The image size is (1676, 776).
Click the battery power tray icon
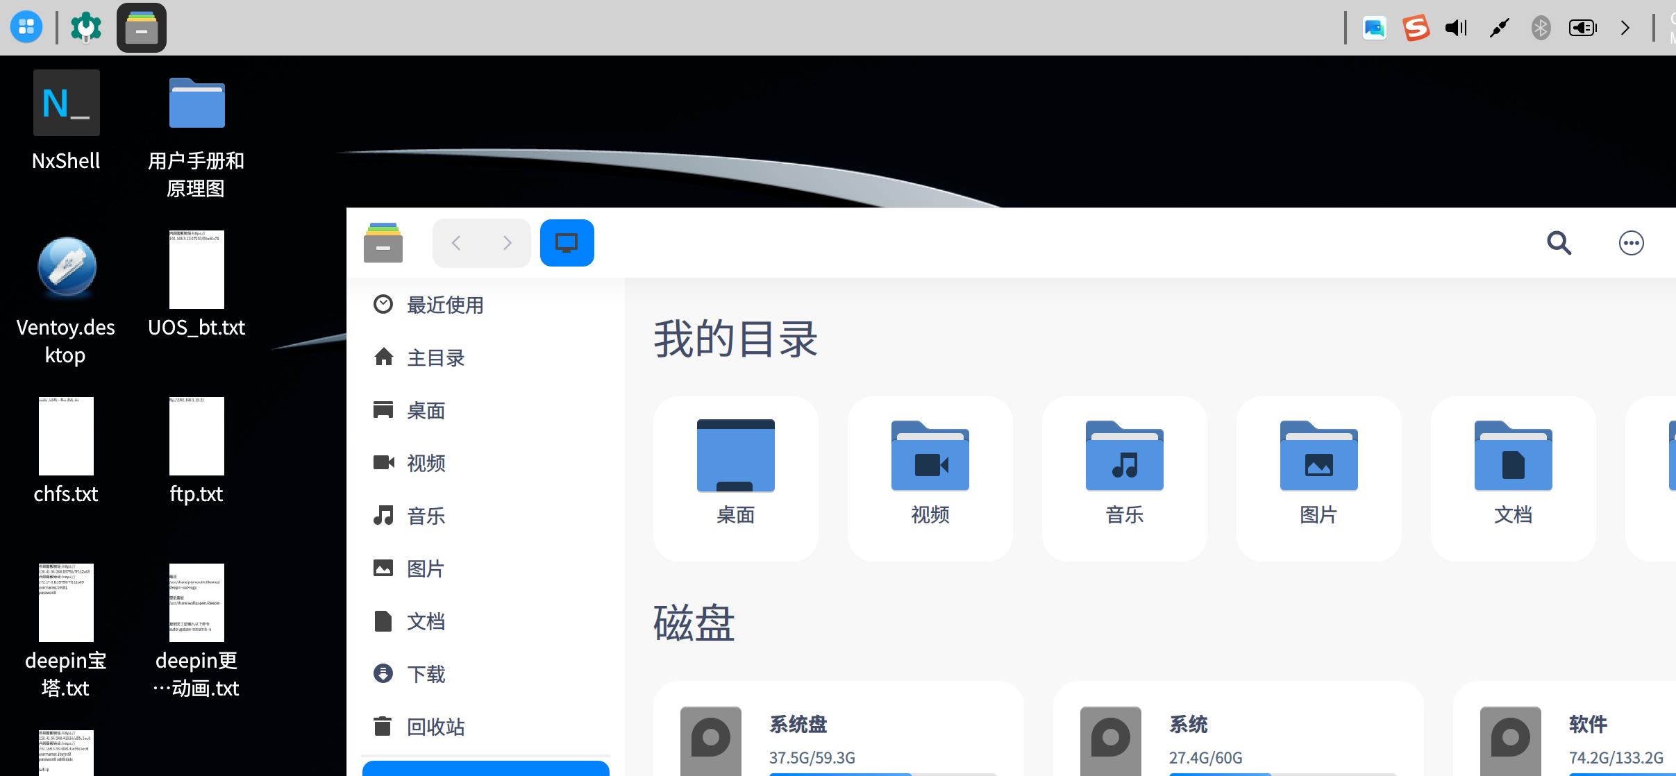[x=1582, y=28]
